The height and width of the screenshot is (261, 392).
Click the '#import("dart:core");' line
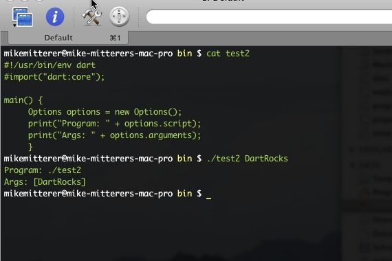(54, 77)
